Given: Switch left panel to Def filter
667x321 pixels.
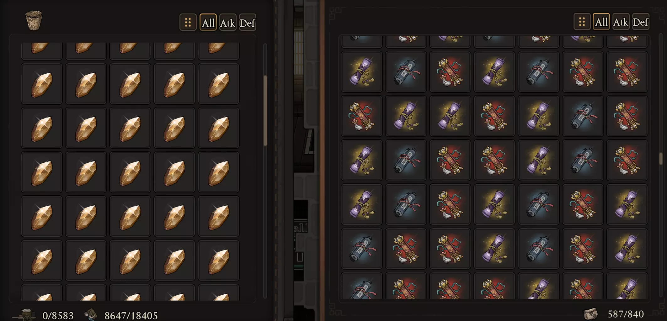Looking at the screenshot, I should tap(248, 22).
